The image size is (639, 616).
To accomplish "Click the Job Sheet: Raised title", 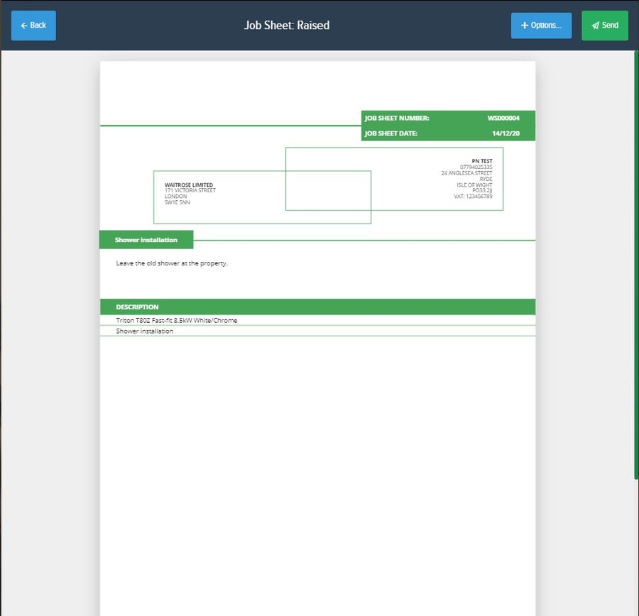I will tap(286, 25).
